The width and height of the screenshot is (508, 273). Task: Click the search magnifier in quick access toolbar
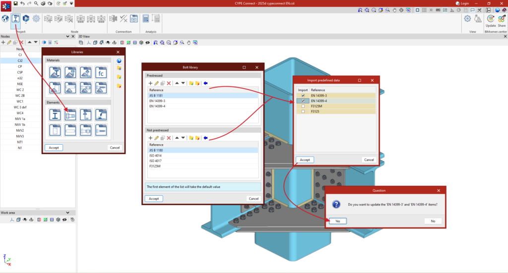tap(36, 3)
